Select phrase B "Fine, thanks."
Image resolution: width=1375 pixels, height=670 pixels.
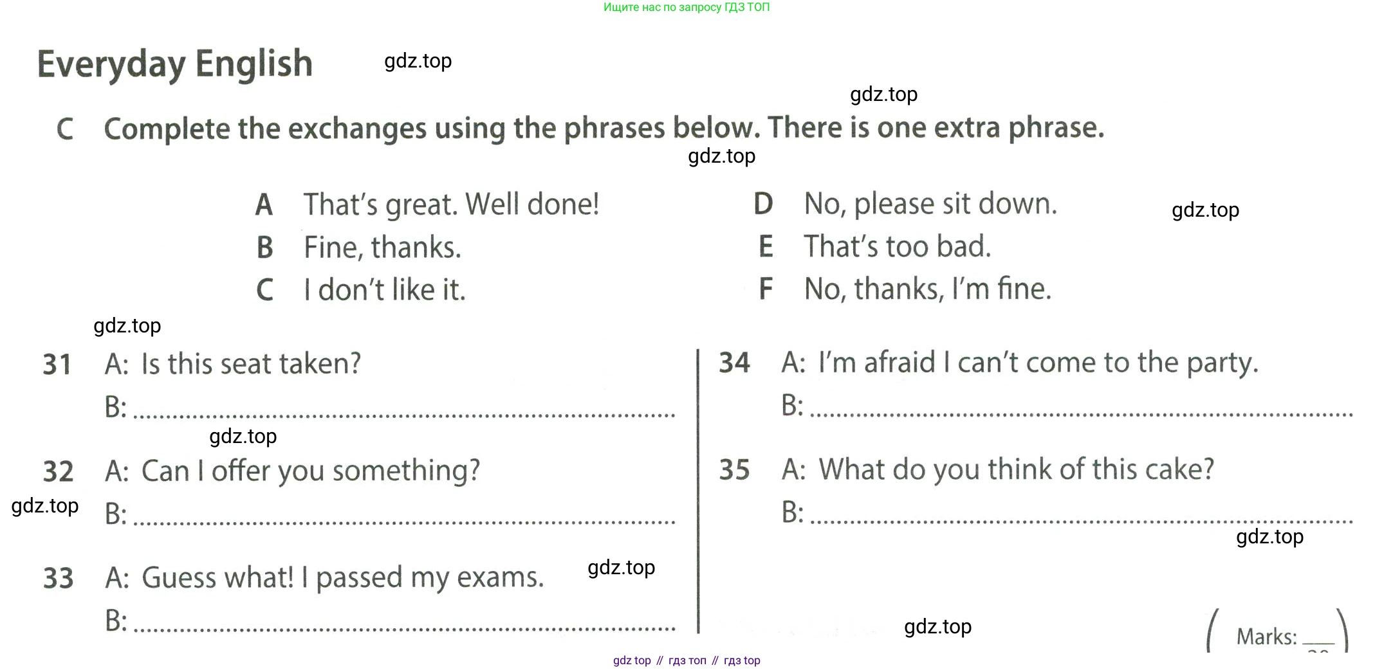coord(382,248)
